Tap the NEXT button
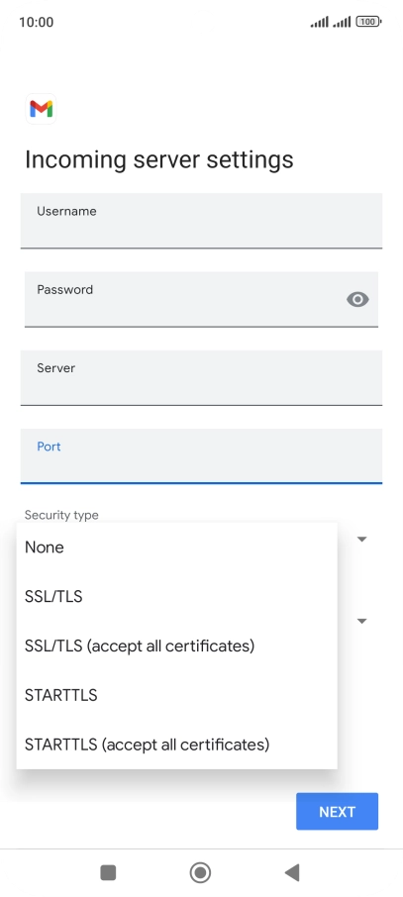 coord(338,811)
